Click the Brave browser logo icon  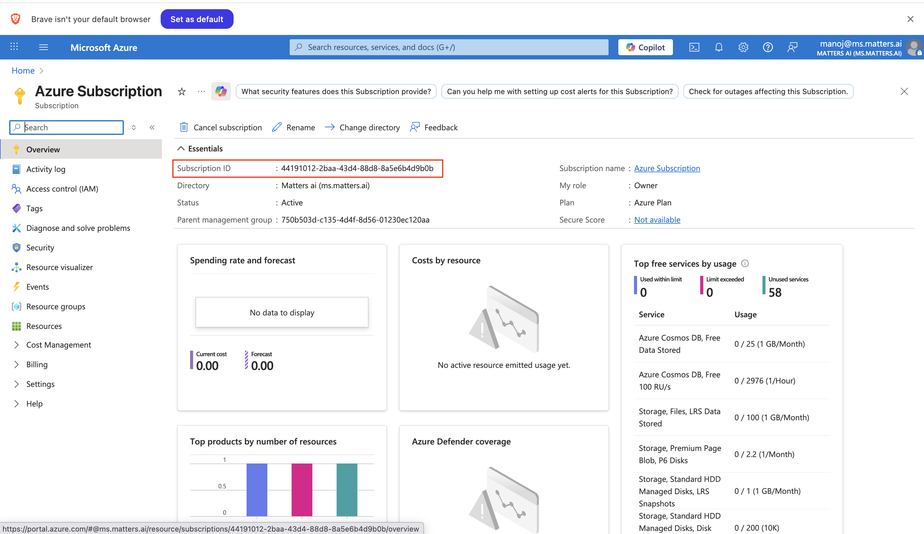tap(15, 19)
